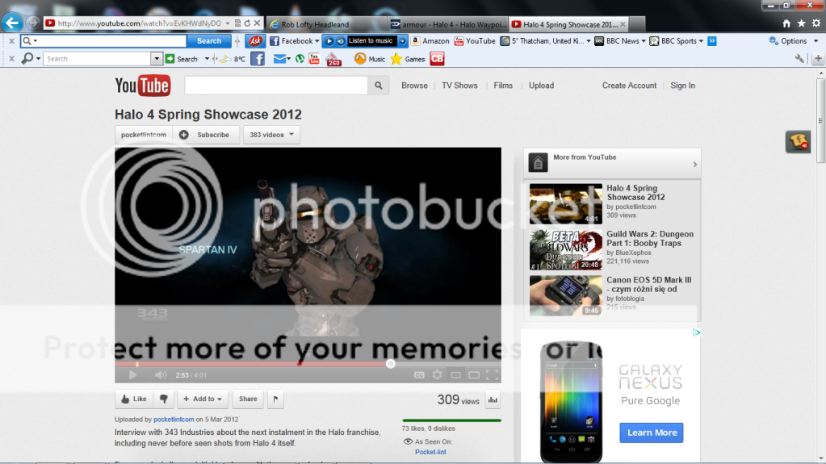Click the CB icon in toolbar
Image resolution: width=826 pixels, height=464 pixels.
(x=437, y=58)
